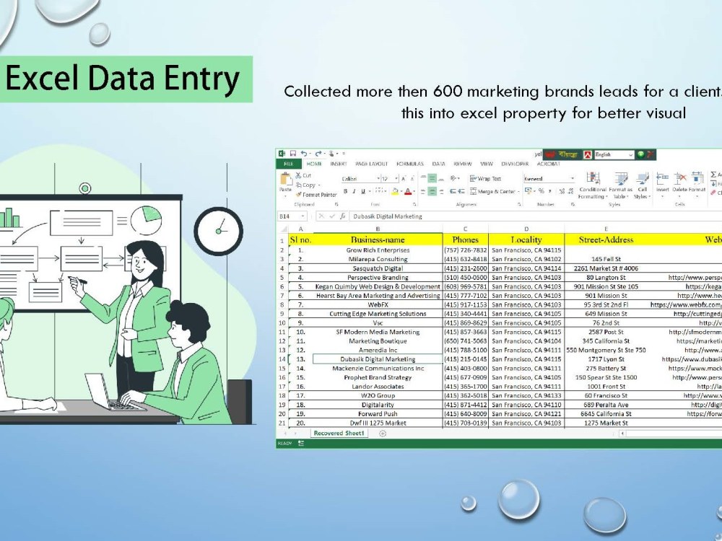Switch to the FORMULAS ribbon tab

point(410,164)
